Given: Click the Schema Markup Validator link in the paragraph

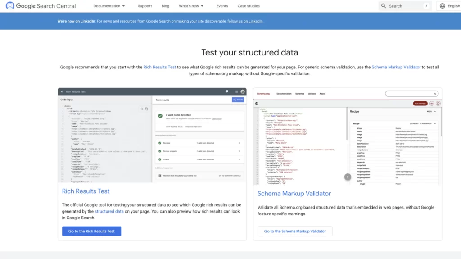Looking at the screenshot, I should point(396,67).
